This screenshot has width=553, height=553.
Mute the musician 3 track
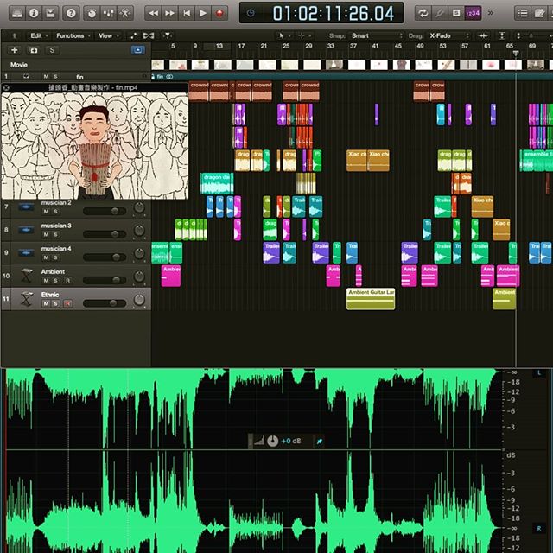46,234
